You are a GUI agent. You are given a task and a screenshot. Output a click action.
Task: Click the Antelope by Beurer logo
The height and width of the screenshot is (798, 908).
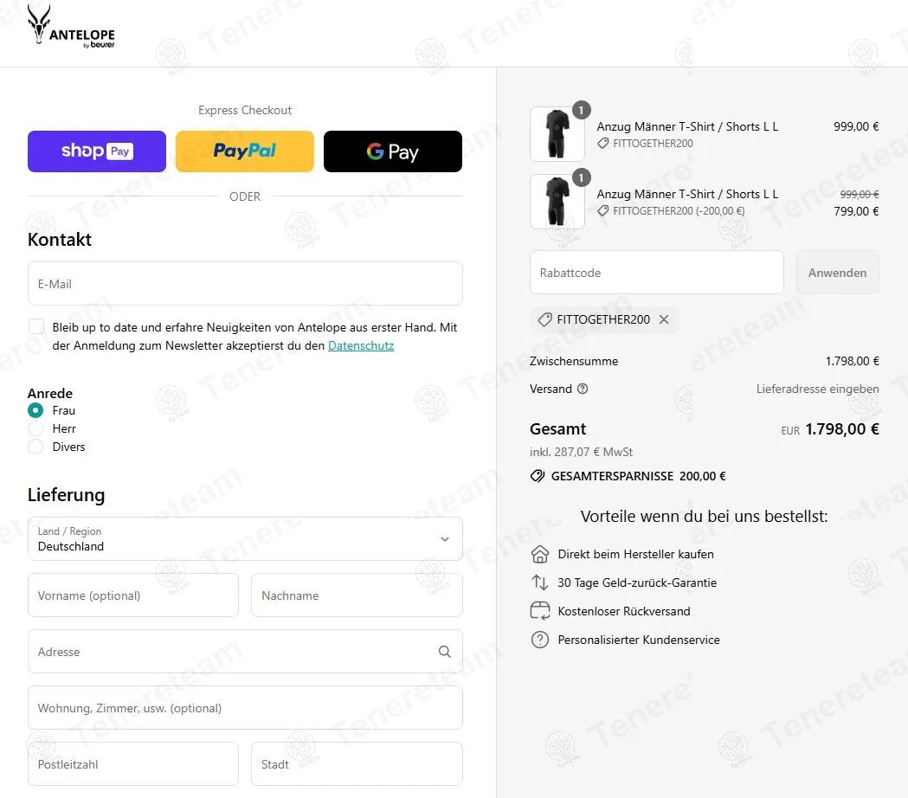click(x=71, y=27)
